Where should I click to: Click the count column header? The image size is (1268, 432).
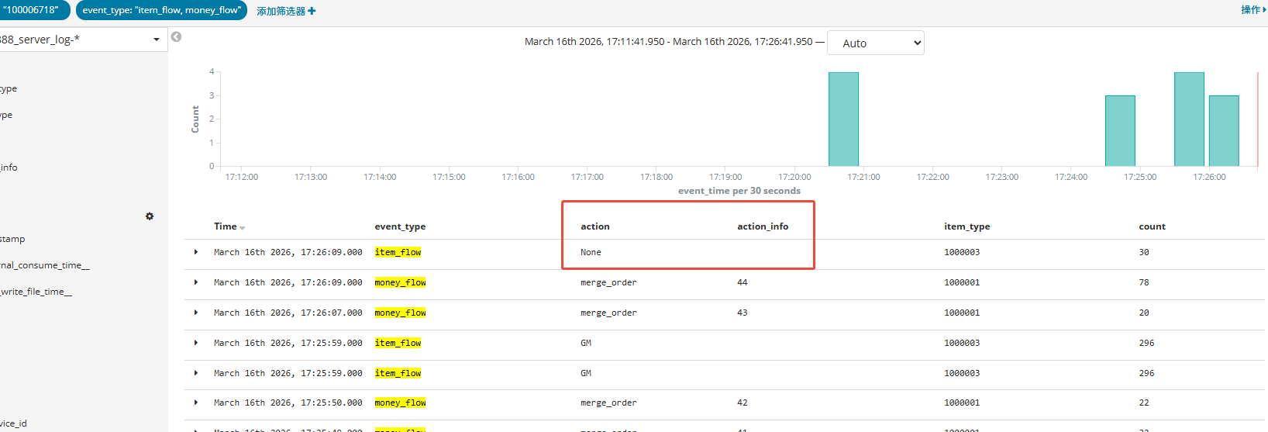(1152, 226)
